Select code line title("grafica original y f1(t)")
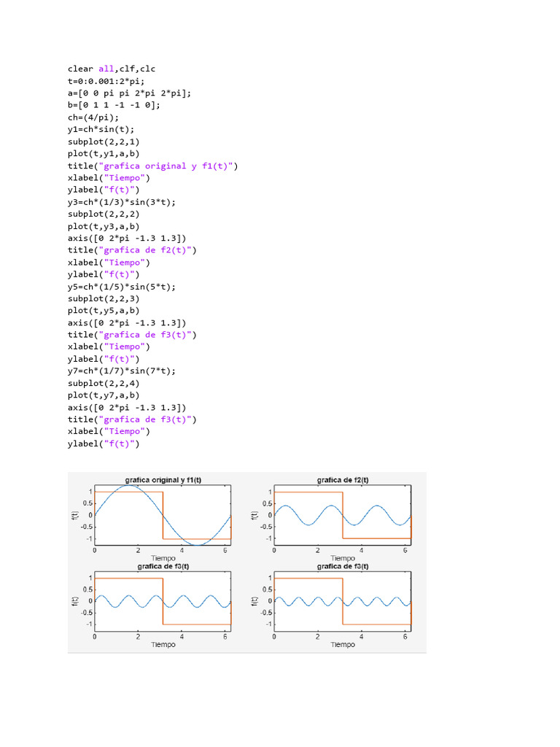 click(152, 166)
